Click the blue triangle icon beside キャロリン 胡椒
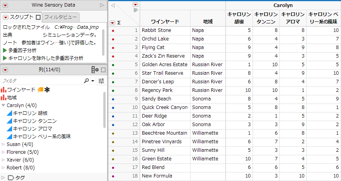 tap(9, 113)
